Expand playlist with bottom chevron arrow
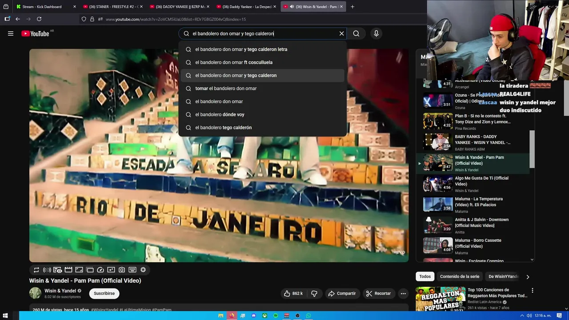The height and width of the screenshot is (320, 569). point(532,260)
